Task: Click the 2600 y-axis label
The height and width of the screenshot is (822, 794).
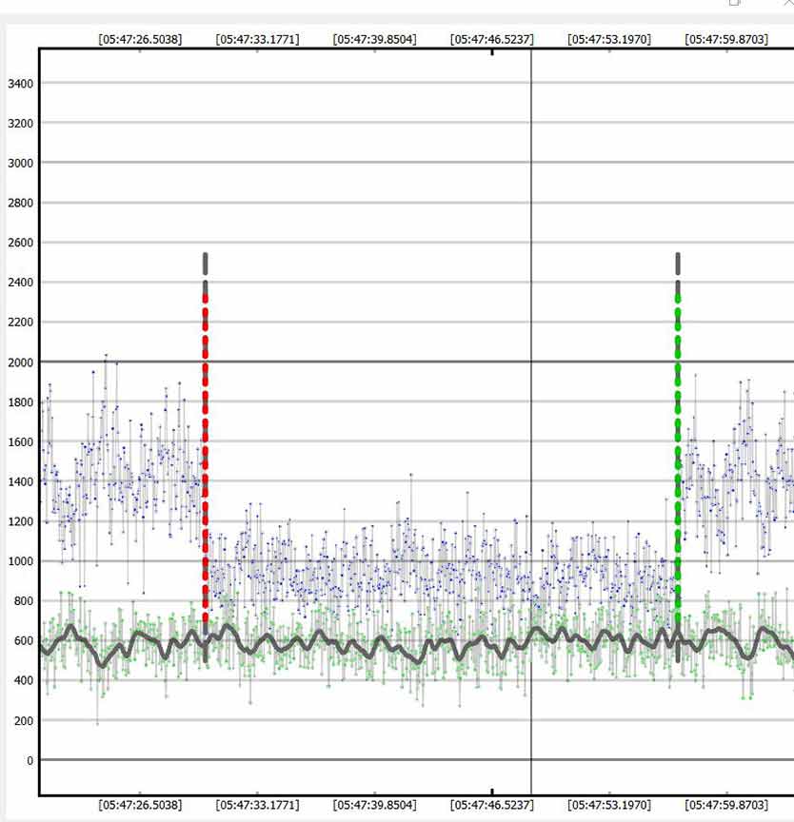Action: point(20,243)
